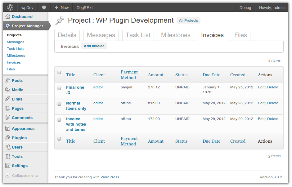Open the comments bubble icon in admin bar

point(44,7)
